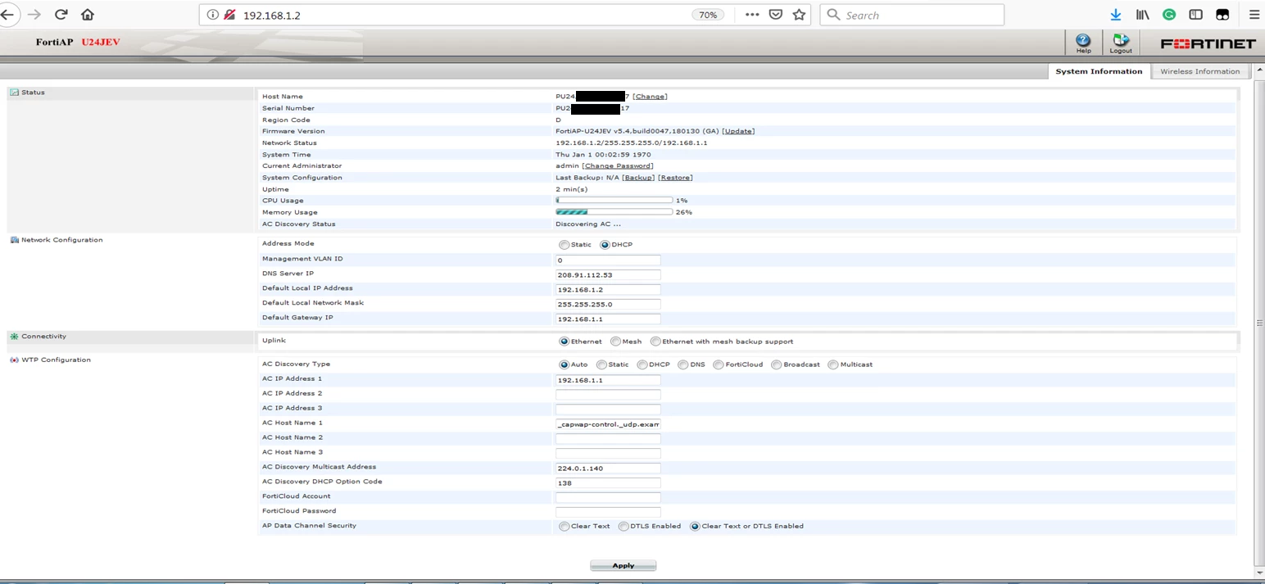The width and height of the screenshot is (1265, 584).
Task: Click the Connectivity section icon
Action: pos(14,337)
